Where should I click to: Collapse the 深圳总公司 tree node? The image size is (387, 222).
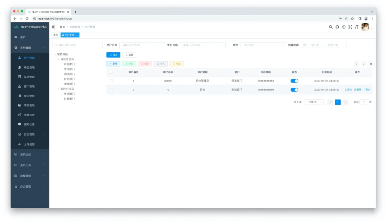coord(58,59)
